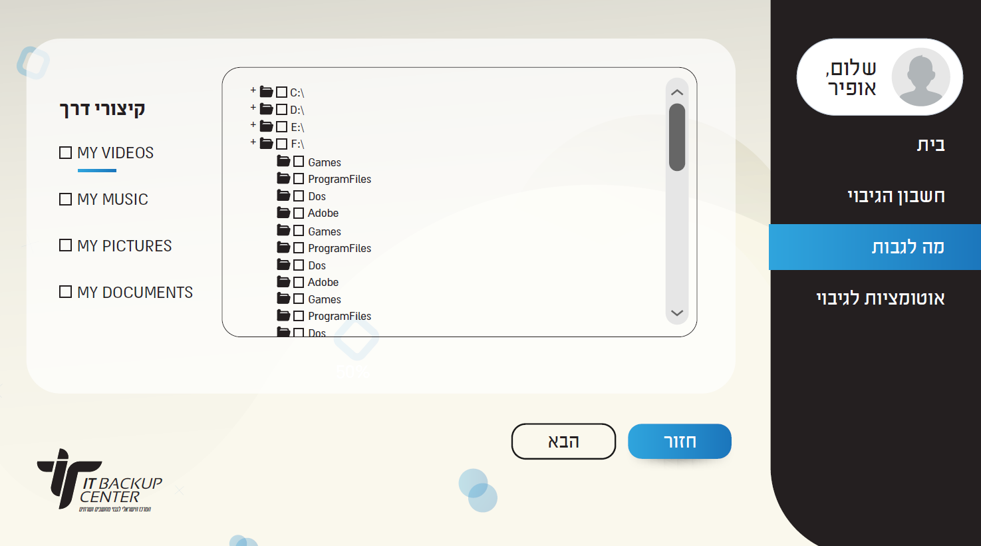
Task: Click the E:\ drive folder icon
Action: click(266, 126)
